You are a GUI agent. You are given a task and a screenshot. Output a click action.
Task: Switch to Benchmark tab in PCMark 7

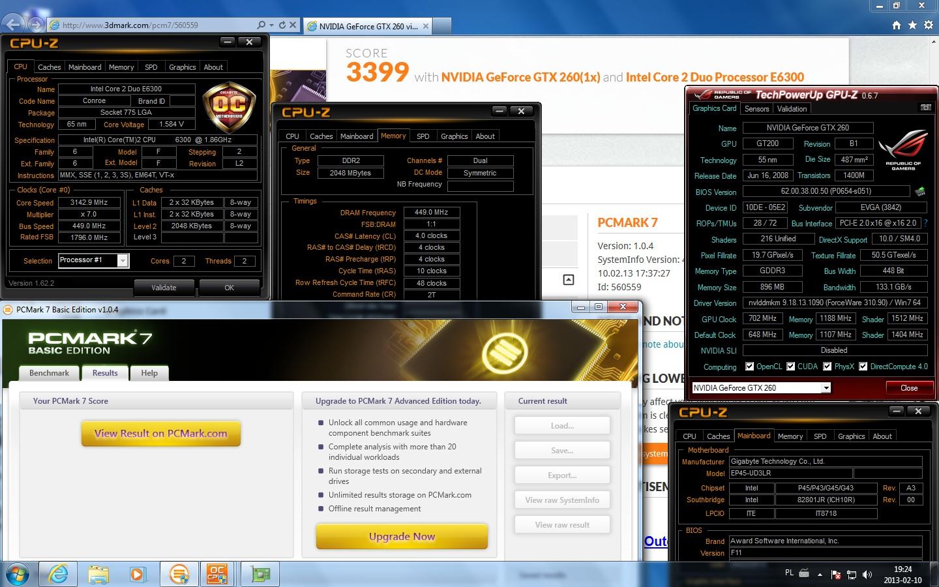click(49, 373)
